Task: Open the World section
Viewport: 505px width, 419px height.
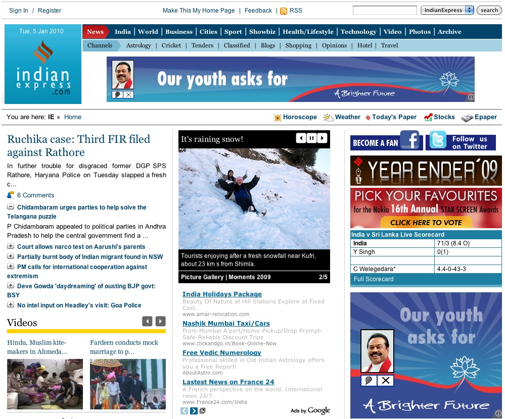Action: [148, 32]
